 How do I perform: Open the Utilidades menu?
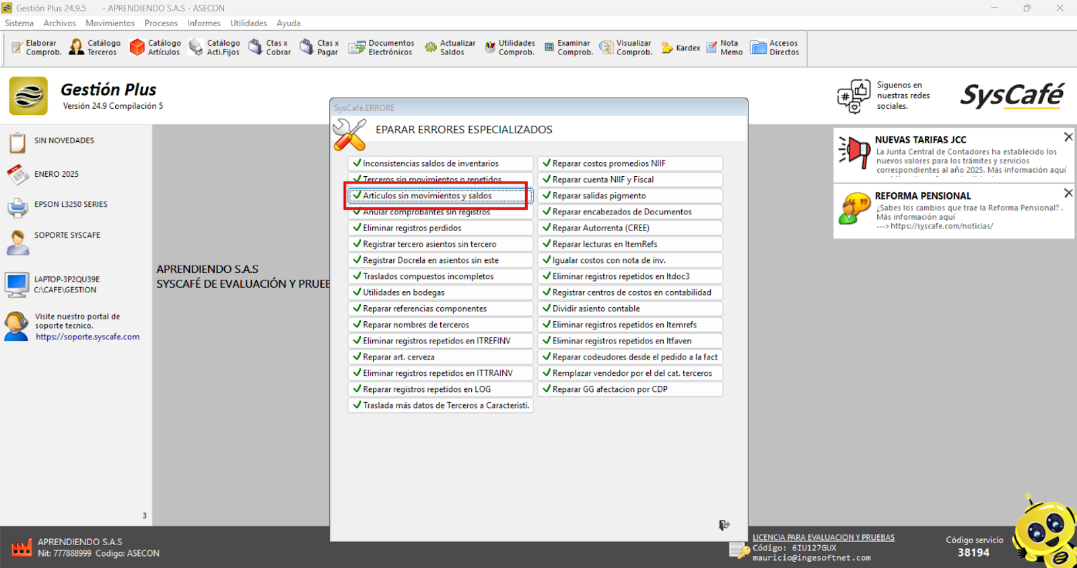[x=248, y=23]
